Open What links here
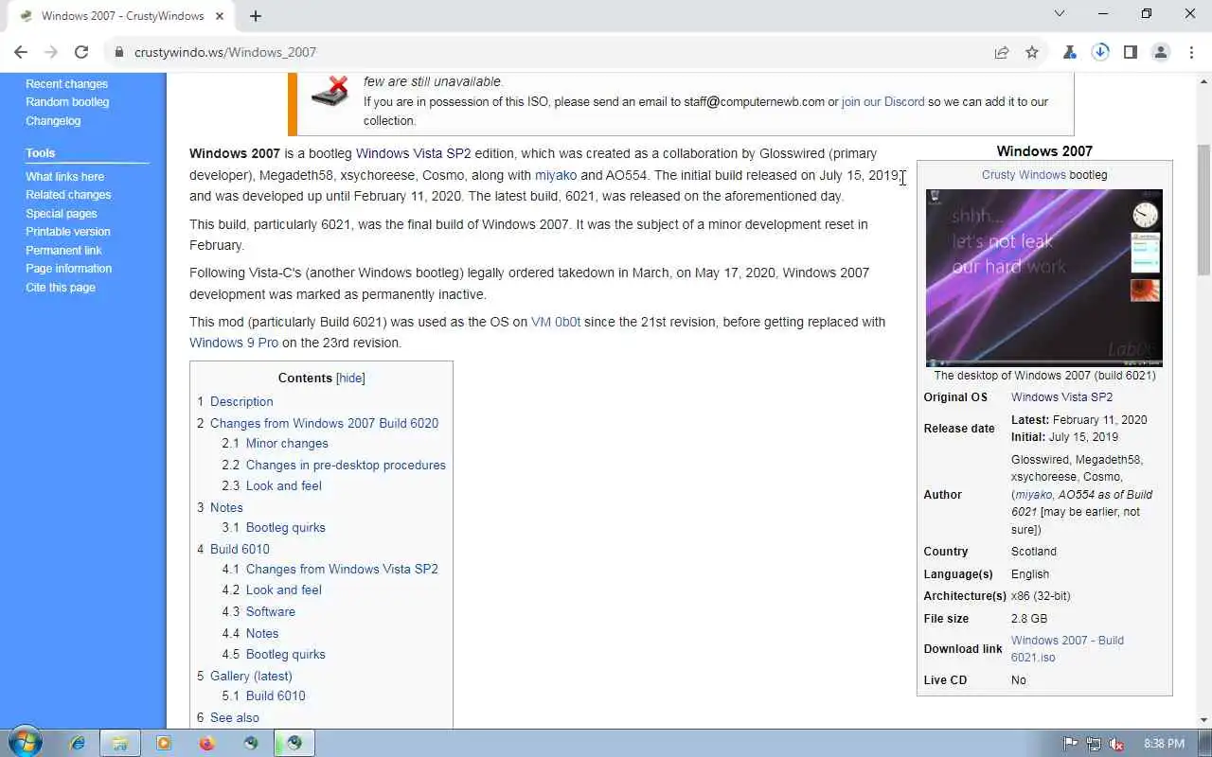This screenshot has width=1212, height=757. (64, 177)
